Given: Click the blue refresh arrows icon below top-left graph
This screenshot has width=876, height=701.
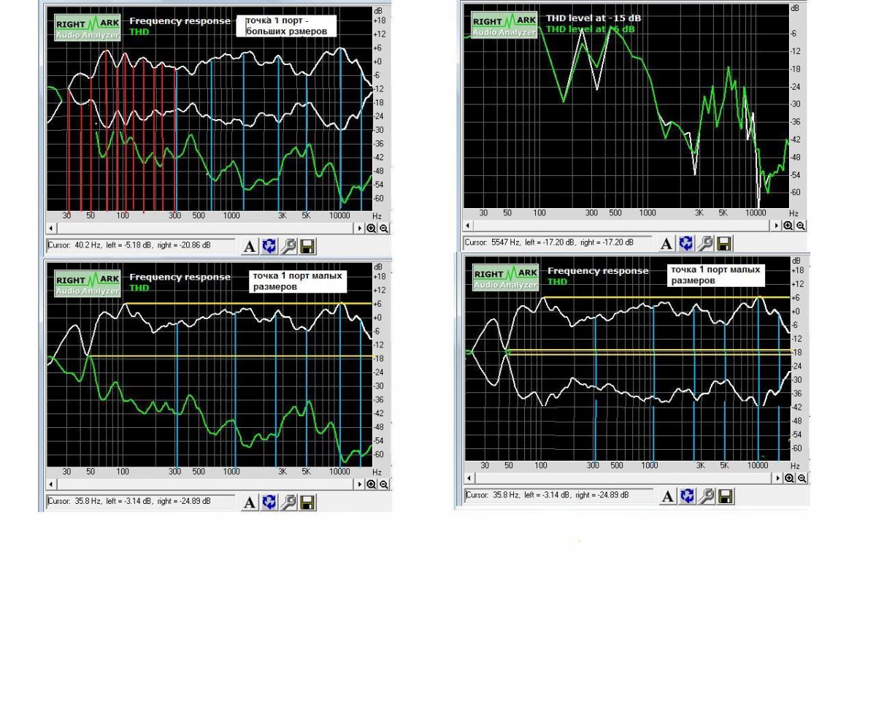Looking at the screenshot, I should pos(269,246).
